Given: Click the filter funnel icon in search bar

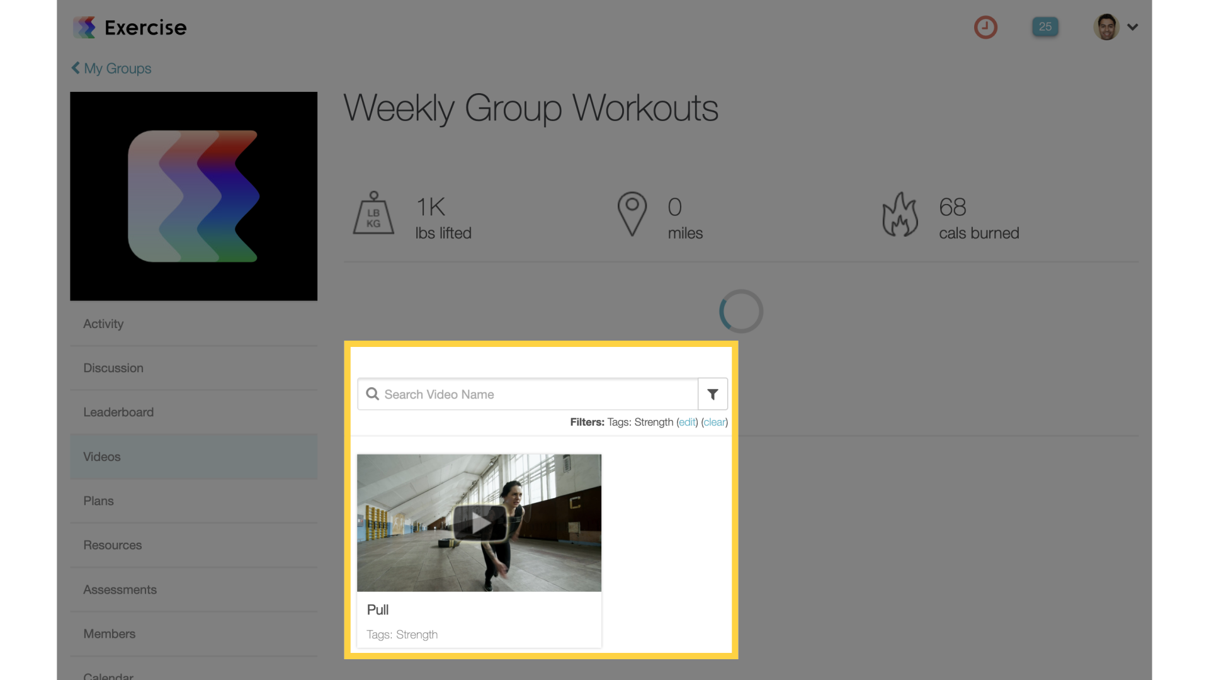Looking at the screenshot, I should [712, 394].
